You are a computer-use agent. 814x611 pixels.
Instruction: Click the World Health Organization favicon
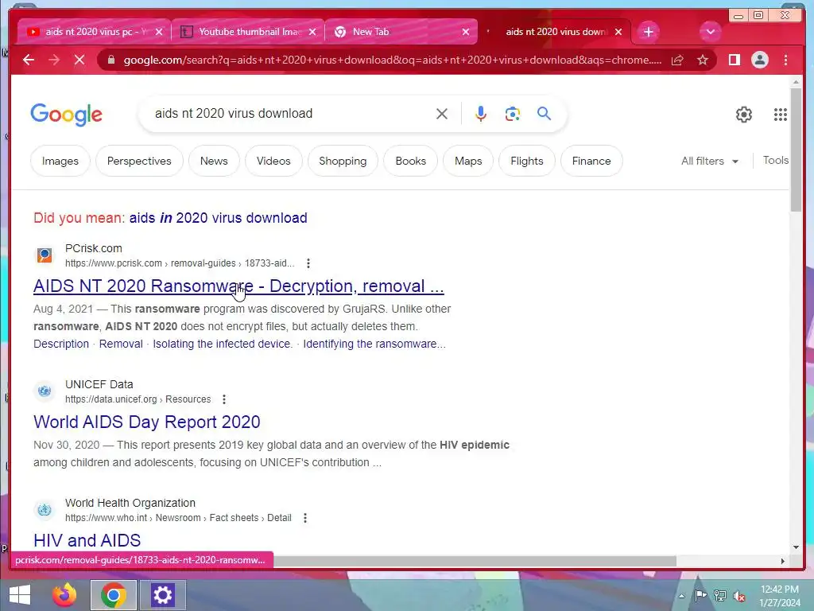coord(45,510)
